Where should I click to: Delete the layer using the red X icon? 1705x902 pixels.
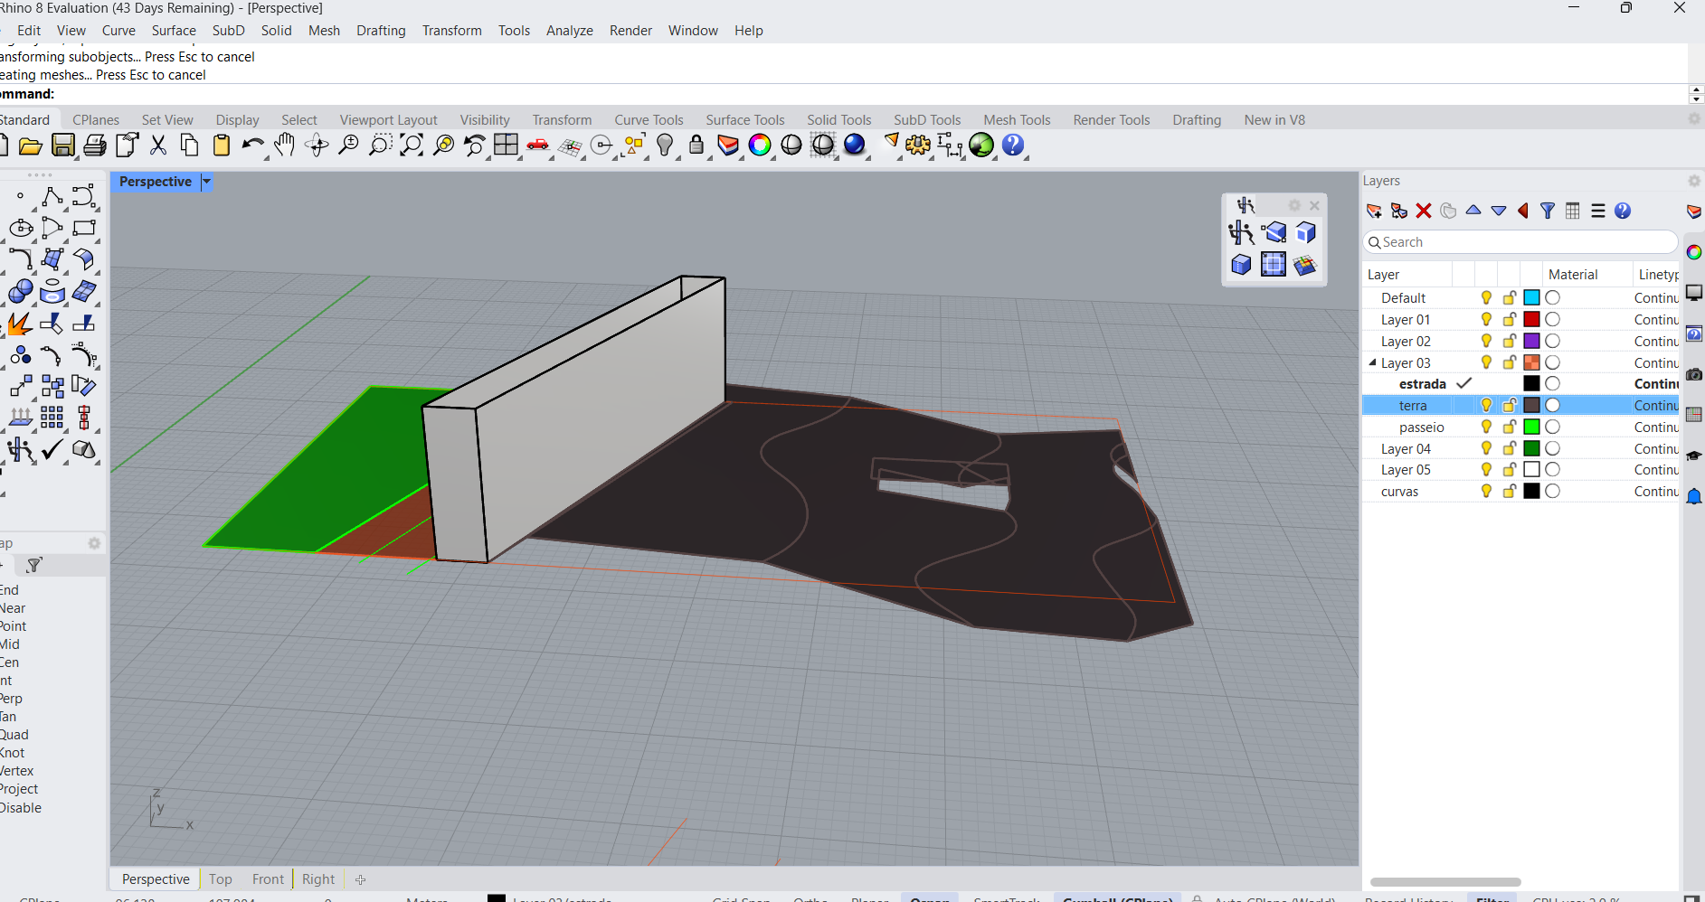pos(1424,211)
